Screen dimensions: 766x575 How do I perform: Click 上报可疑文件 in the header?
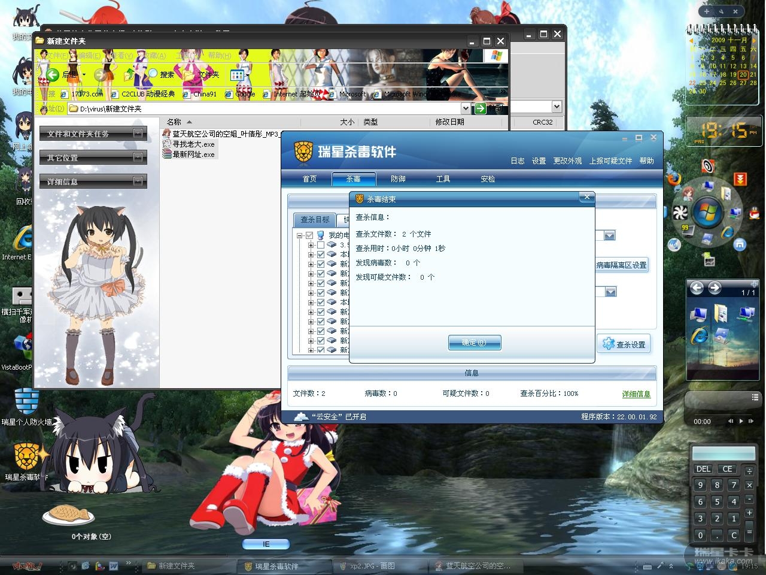click(610, 161)
